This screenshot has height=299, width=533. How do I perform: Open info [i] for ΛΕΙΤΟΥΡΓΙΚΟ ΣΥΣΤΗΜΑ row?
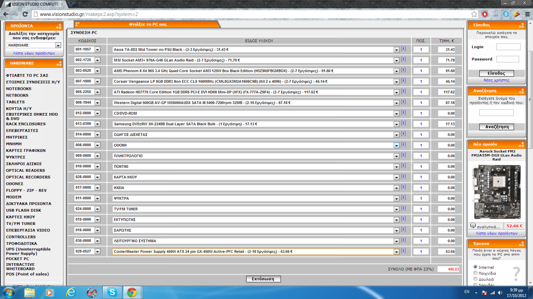click(403, 240)
